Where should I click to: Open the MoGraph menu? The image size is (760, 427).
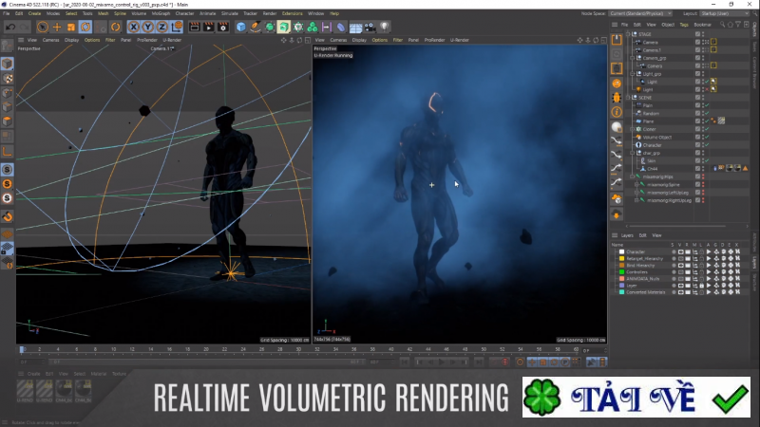(161, 13)
